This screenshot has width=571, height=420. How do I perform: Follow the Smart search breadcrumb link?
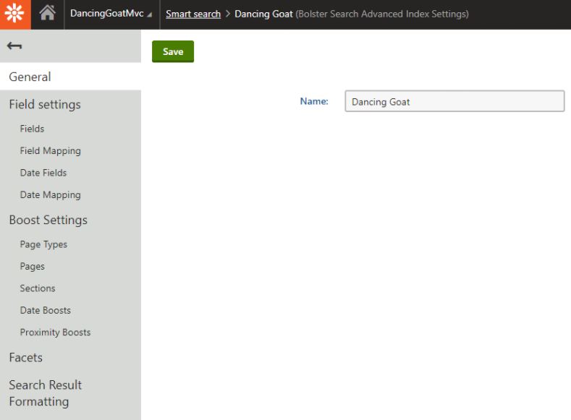coord(193,14)
